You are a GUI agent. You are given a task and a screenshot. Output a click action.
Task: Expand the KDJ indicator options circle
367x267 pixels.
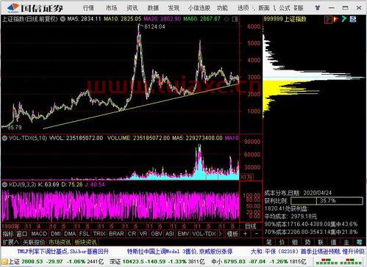pyautogui.click(x=4, y=184)
